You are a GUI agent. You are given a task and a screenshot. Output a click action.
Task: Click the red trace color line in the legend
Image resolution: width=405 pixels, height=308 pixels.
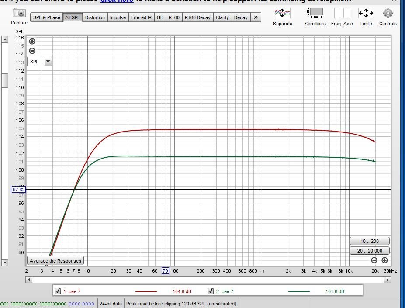point(146,291)
